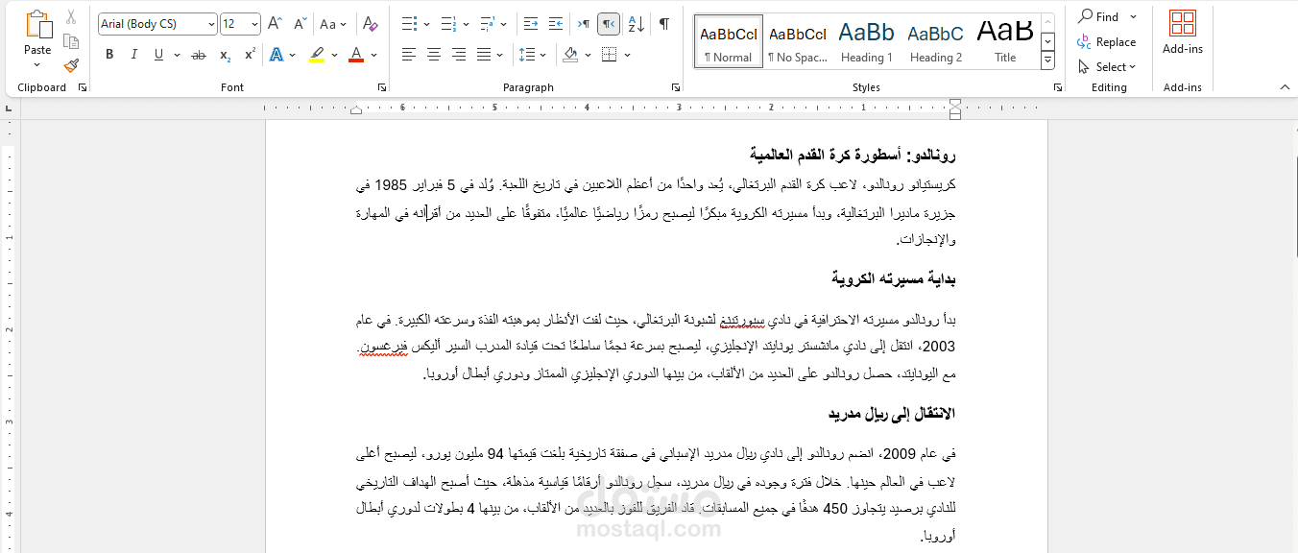Click the Paste clipboard icon
This screenshot has height=553, width=1298.
click(x=37, y=24)
